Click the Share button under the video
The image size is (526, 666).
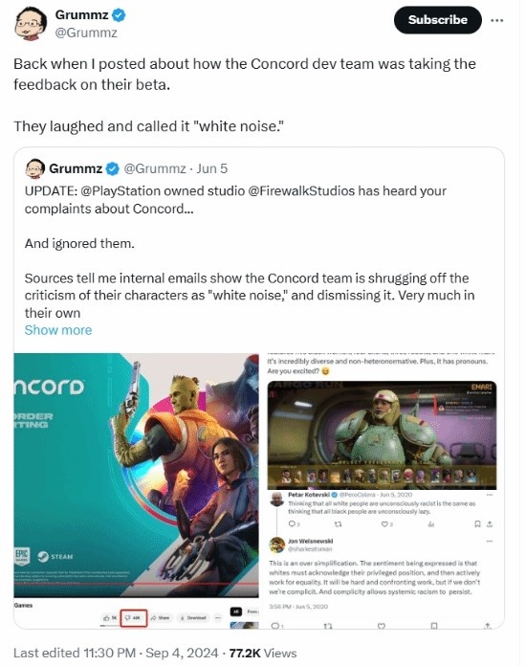coord(160,618)
